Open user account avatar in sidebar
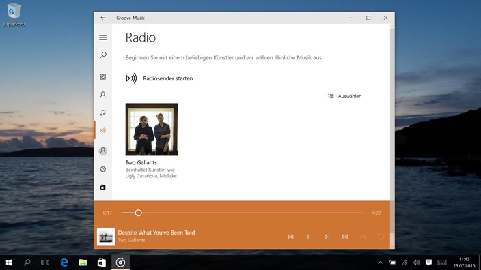This screenshot has height=270, width=481. (x=103, y=151)
